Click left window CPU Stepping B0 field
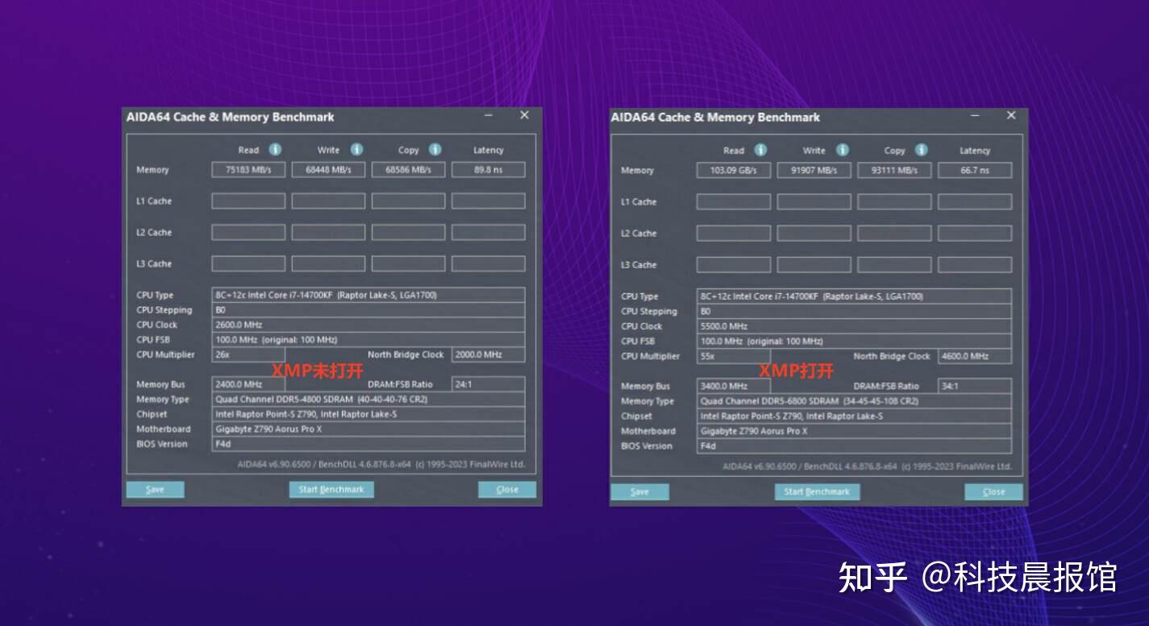This screenshot has height=626, width=1149. pos(368,310)
